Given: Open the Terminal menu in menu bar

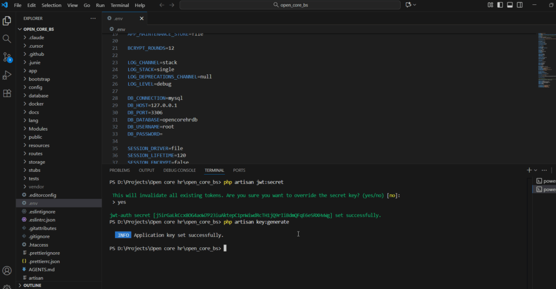Looking at the screenshot, I should [x=119, y=5].
